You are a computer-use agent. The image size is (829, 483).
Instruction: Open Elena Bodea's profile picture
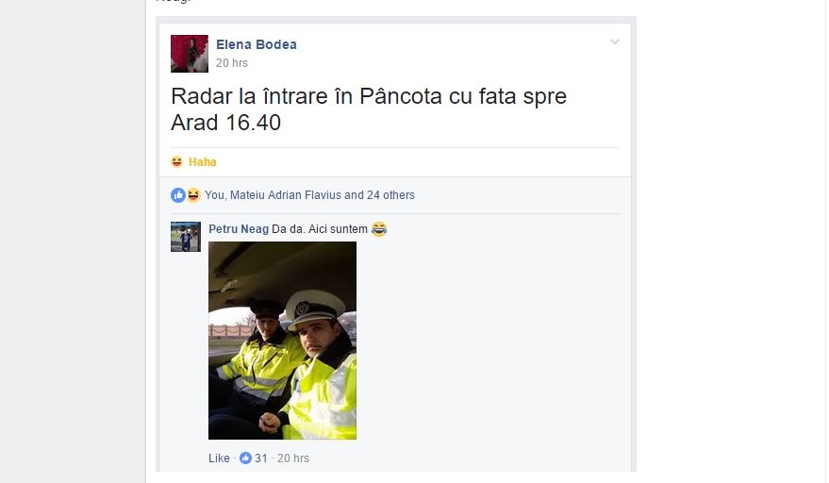190,54
